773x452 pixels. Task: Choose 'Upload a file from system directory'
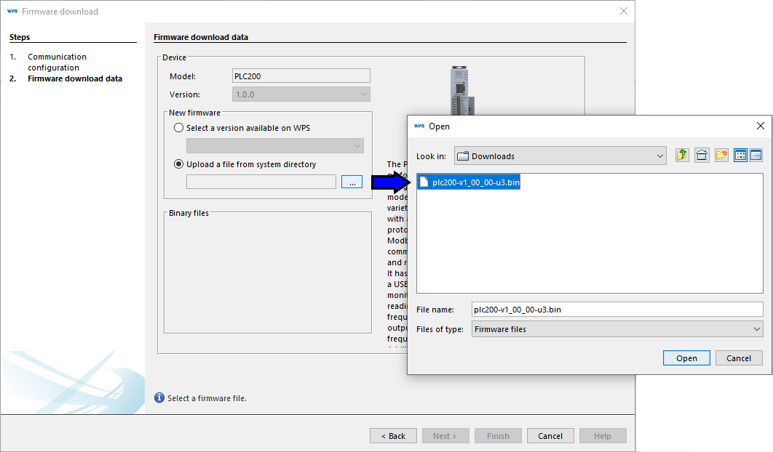[179, 164]
